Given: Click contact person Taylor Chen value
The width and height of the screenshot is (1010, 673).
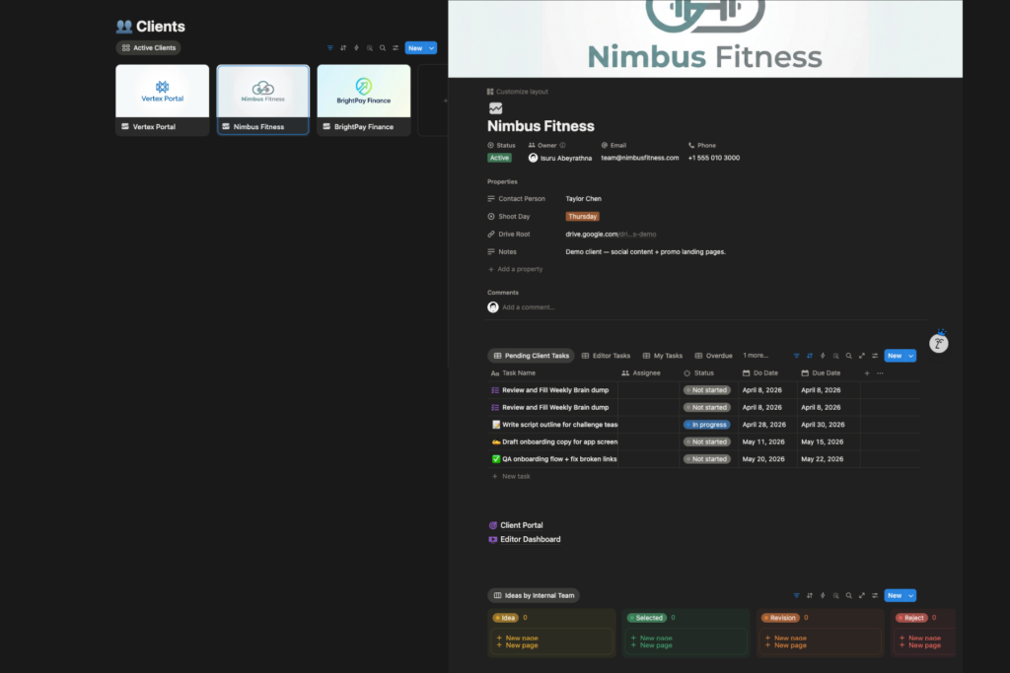Looking at the screenshot, I should click(584, 199).
